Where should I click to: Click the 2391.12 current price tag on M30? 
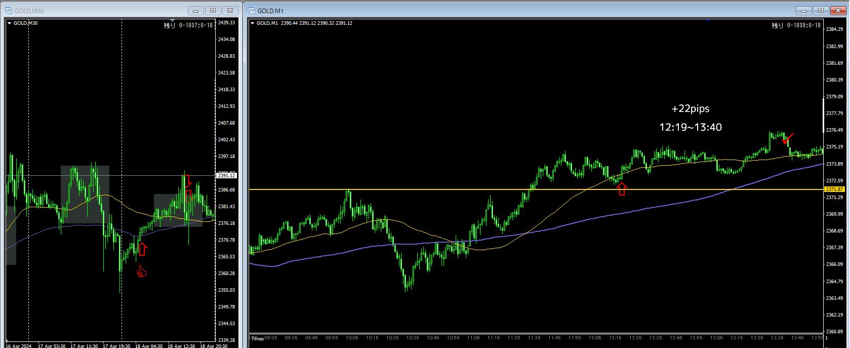click(x=226, y=175)
